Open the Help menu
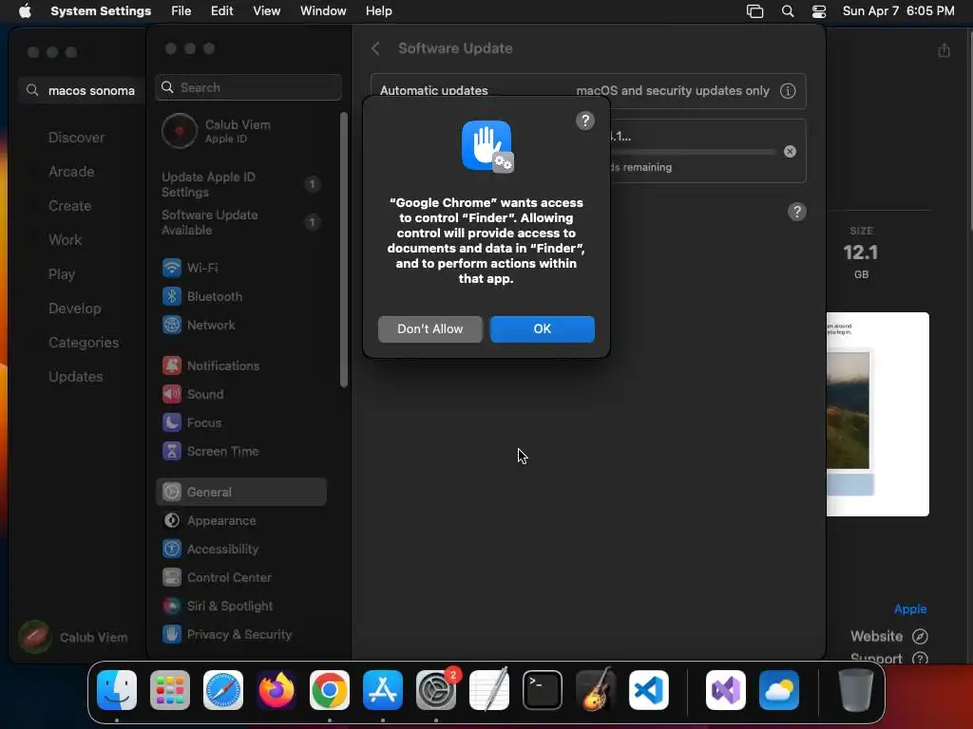 (378, 11)
